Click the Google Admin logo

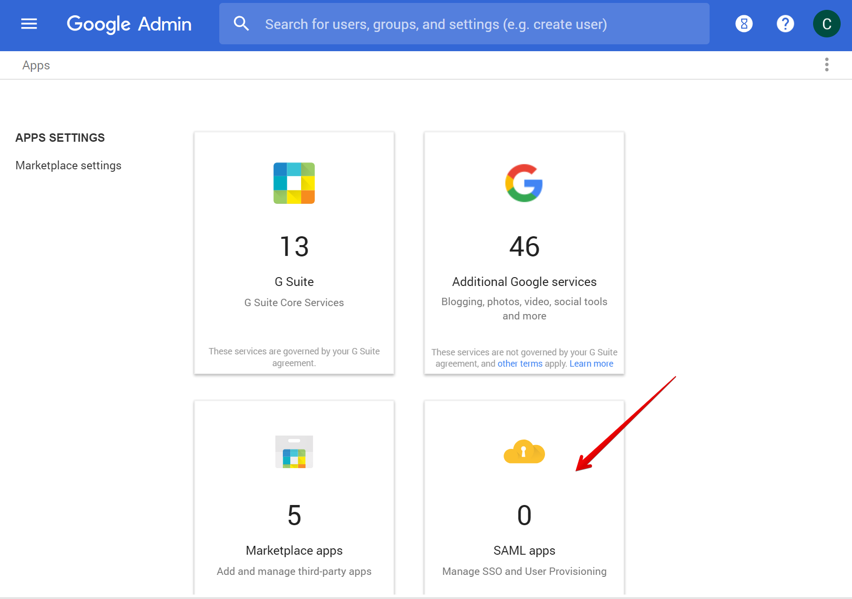pyautogui.click(x=129, y=24)
